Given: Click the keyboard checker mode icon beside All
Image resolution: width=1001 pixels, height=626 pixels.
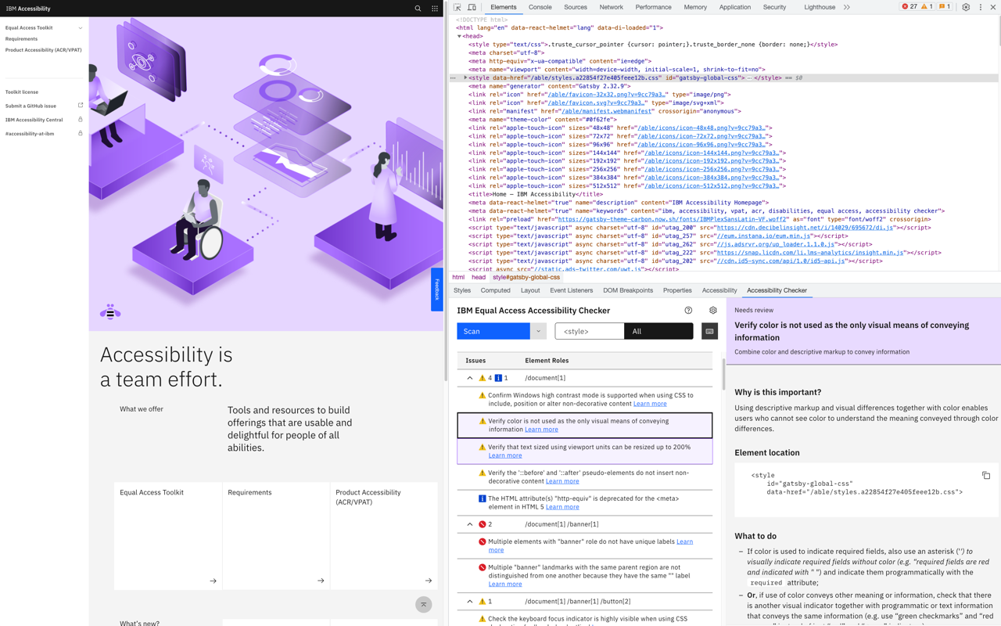Looking at the screenshot, I should (709, 330).
